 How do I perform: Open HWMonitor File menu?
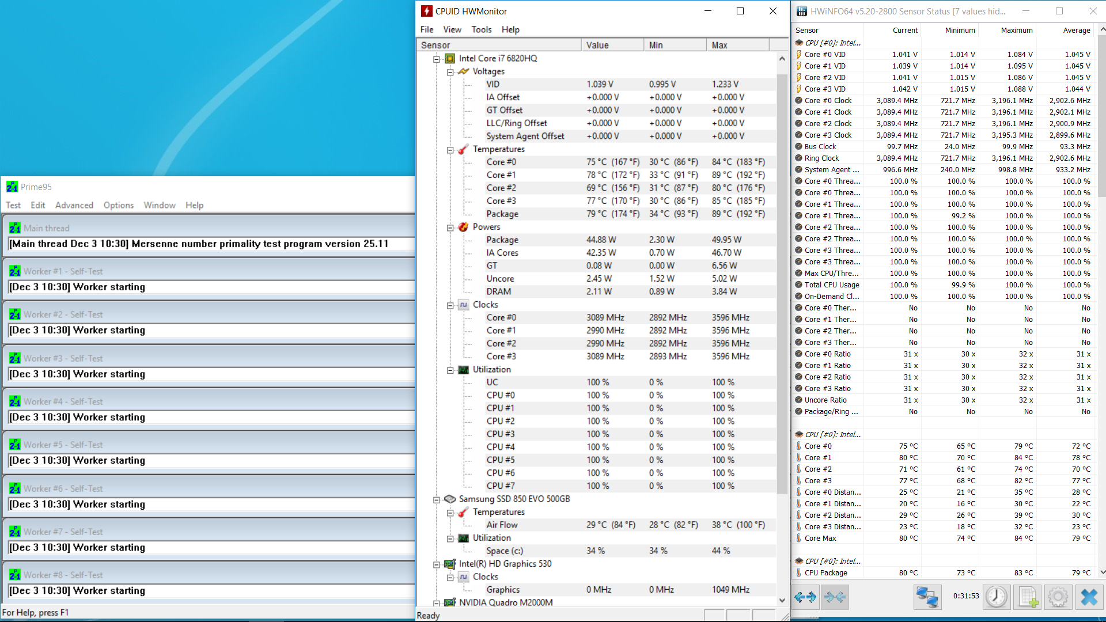[x=427, y=29]
